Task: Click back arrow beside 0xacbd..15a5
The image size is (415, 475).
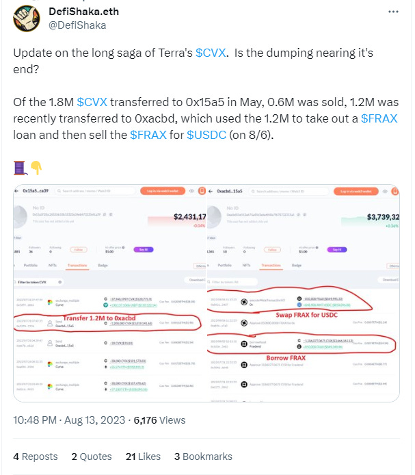Action: pyautogui.click(x=211, y=191)
